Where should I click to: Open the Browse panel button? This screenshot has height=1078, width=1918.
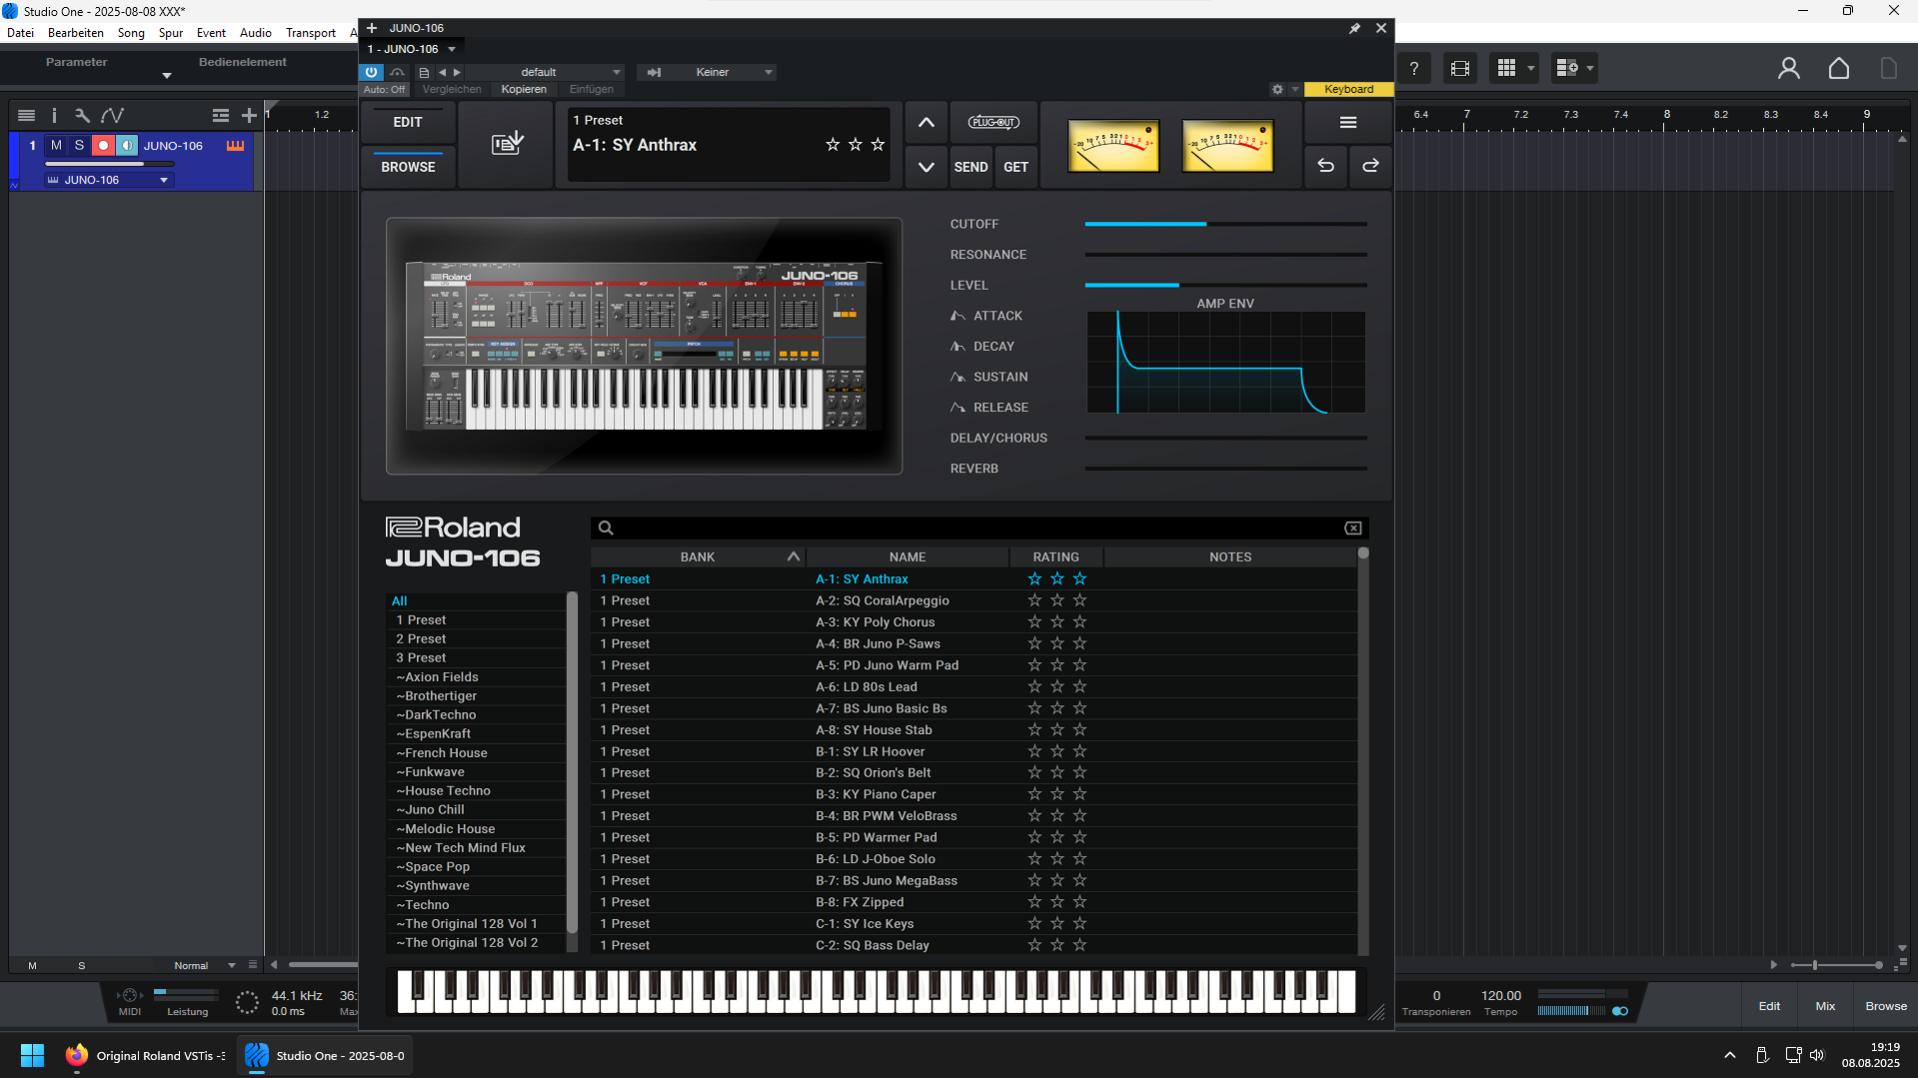[x=1885, y=1006]
